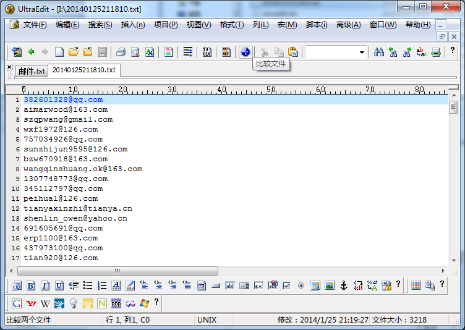Click the Save file floppy icon
The image size is (465, 330).
(x=102, y=52)
